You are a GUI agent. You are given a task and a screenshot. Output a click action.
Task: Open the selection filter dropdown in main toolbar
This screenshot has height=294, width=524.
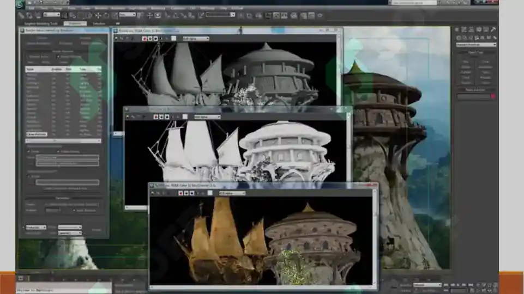(51, 15)
